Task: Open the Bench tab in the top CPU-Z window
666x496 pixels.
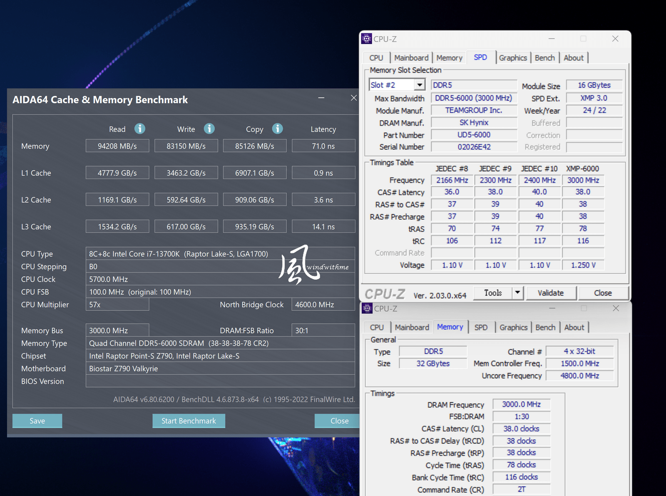Action: click(545, 57)
